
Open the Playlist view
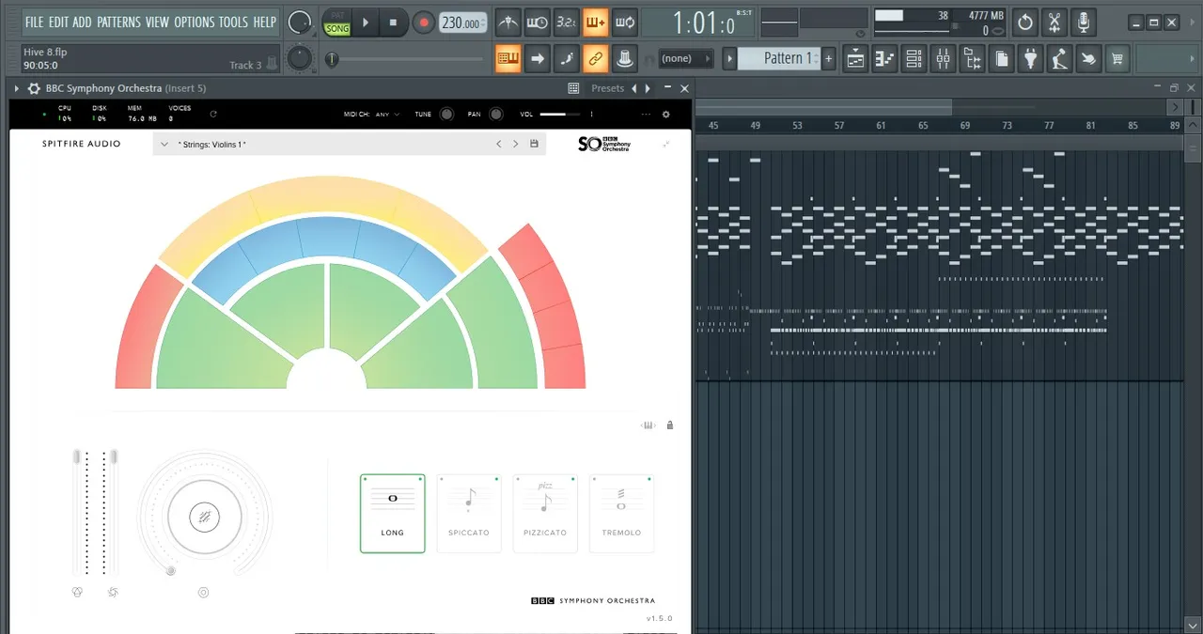click(x=855, y=58)
